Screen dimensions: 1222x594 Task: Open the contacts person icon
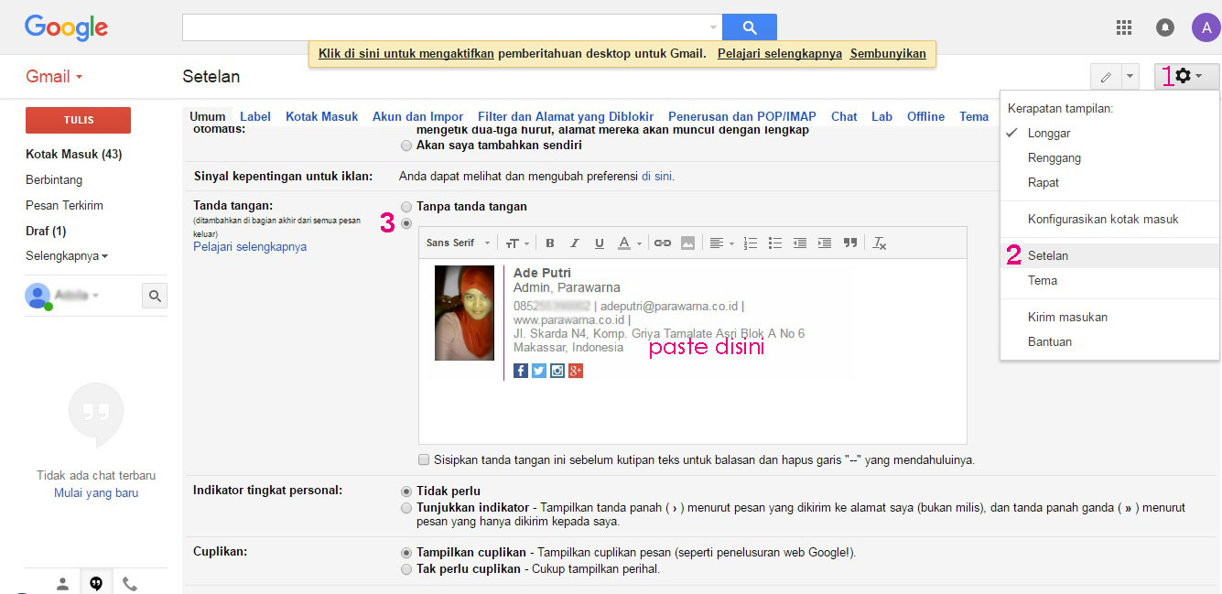point(62,584)
